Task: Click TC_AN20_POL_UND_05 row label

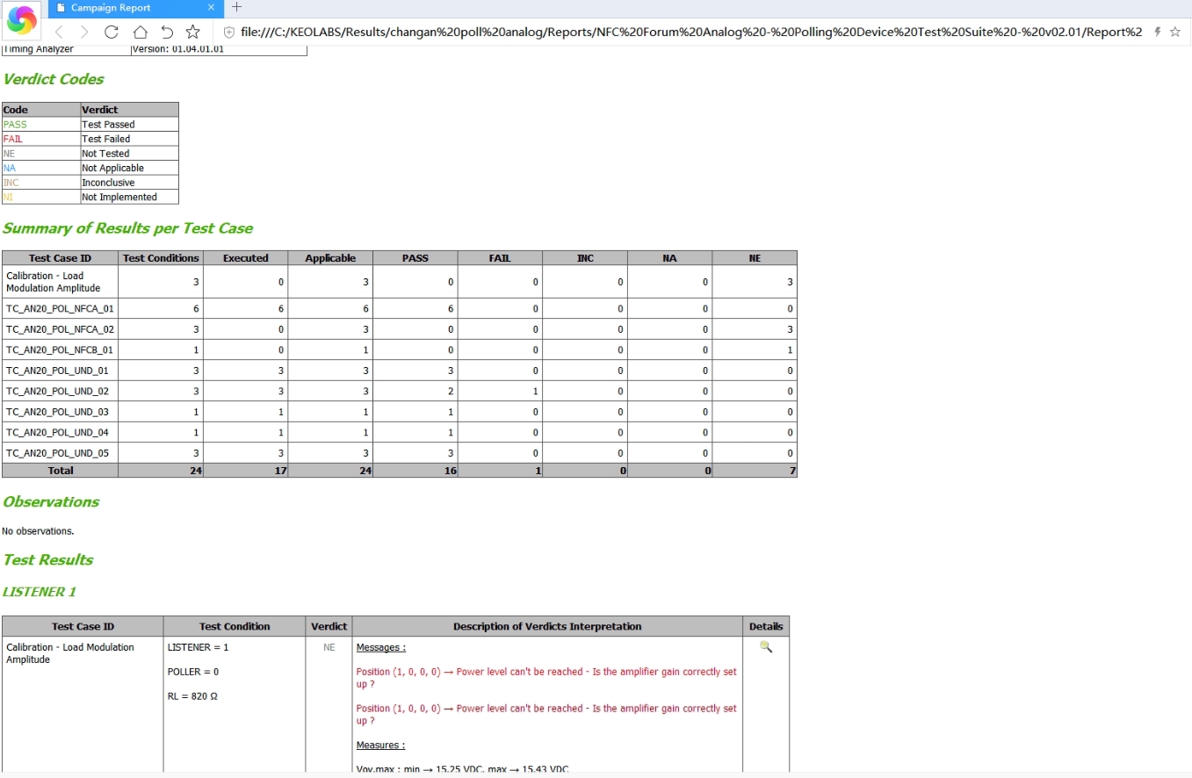Action: tap(57, 453)
